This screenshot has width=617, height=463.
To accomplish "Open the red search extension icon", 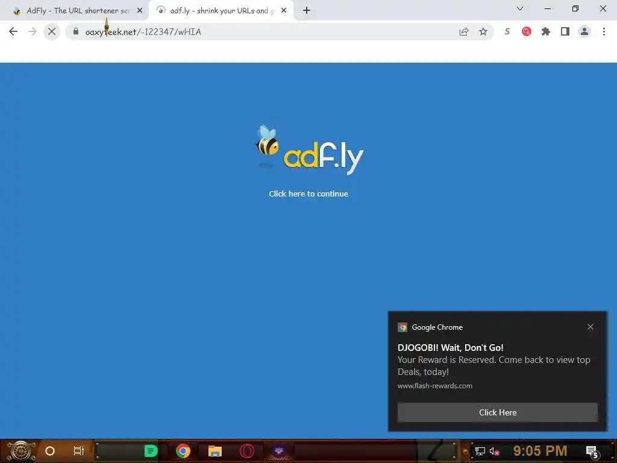I will (527, 31).
